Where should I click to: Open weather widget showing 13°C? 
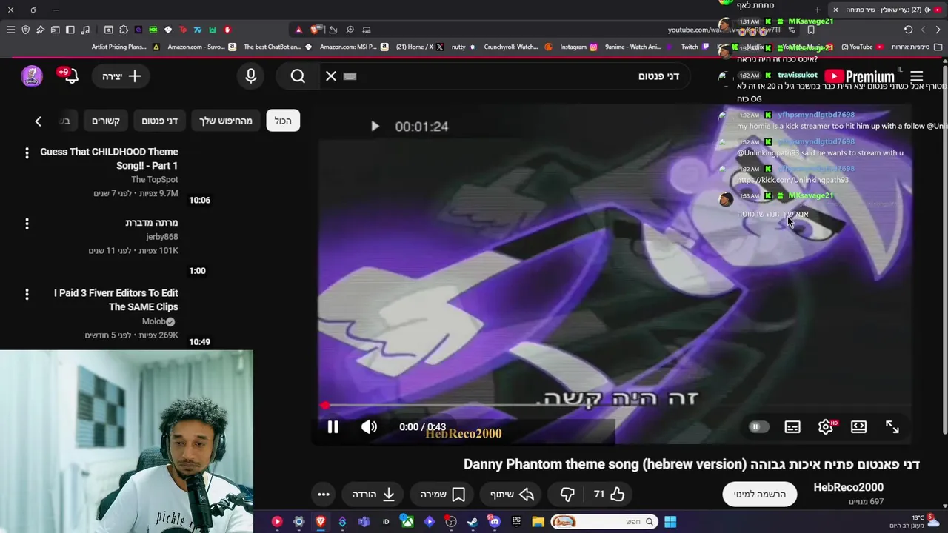[x=915, y=521]
